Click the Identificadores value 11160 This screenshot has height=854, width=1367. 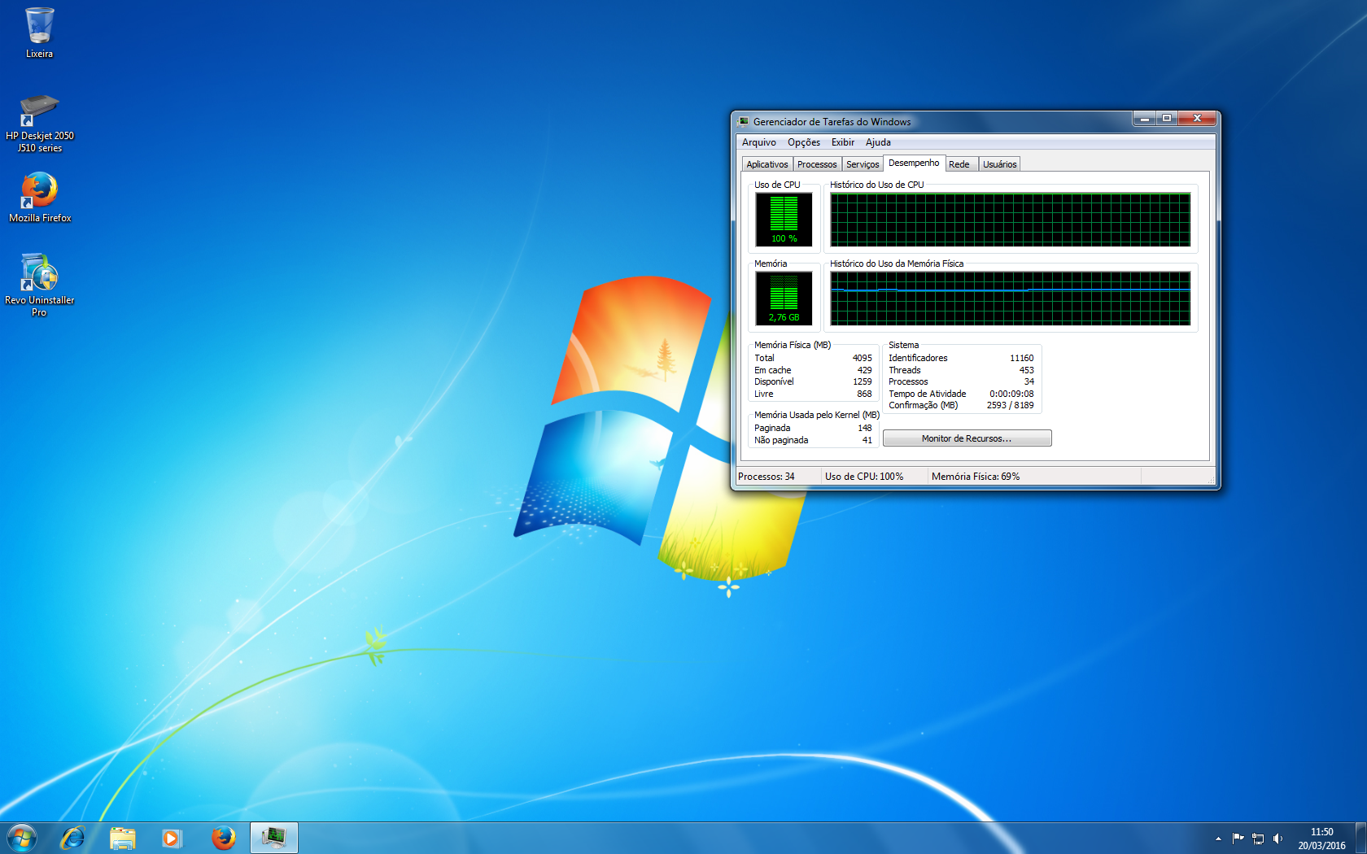[x=1021, y=358]
